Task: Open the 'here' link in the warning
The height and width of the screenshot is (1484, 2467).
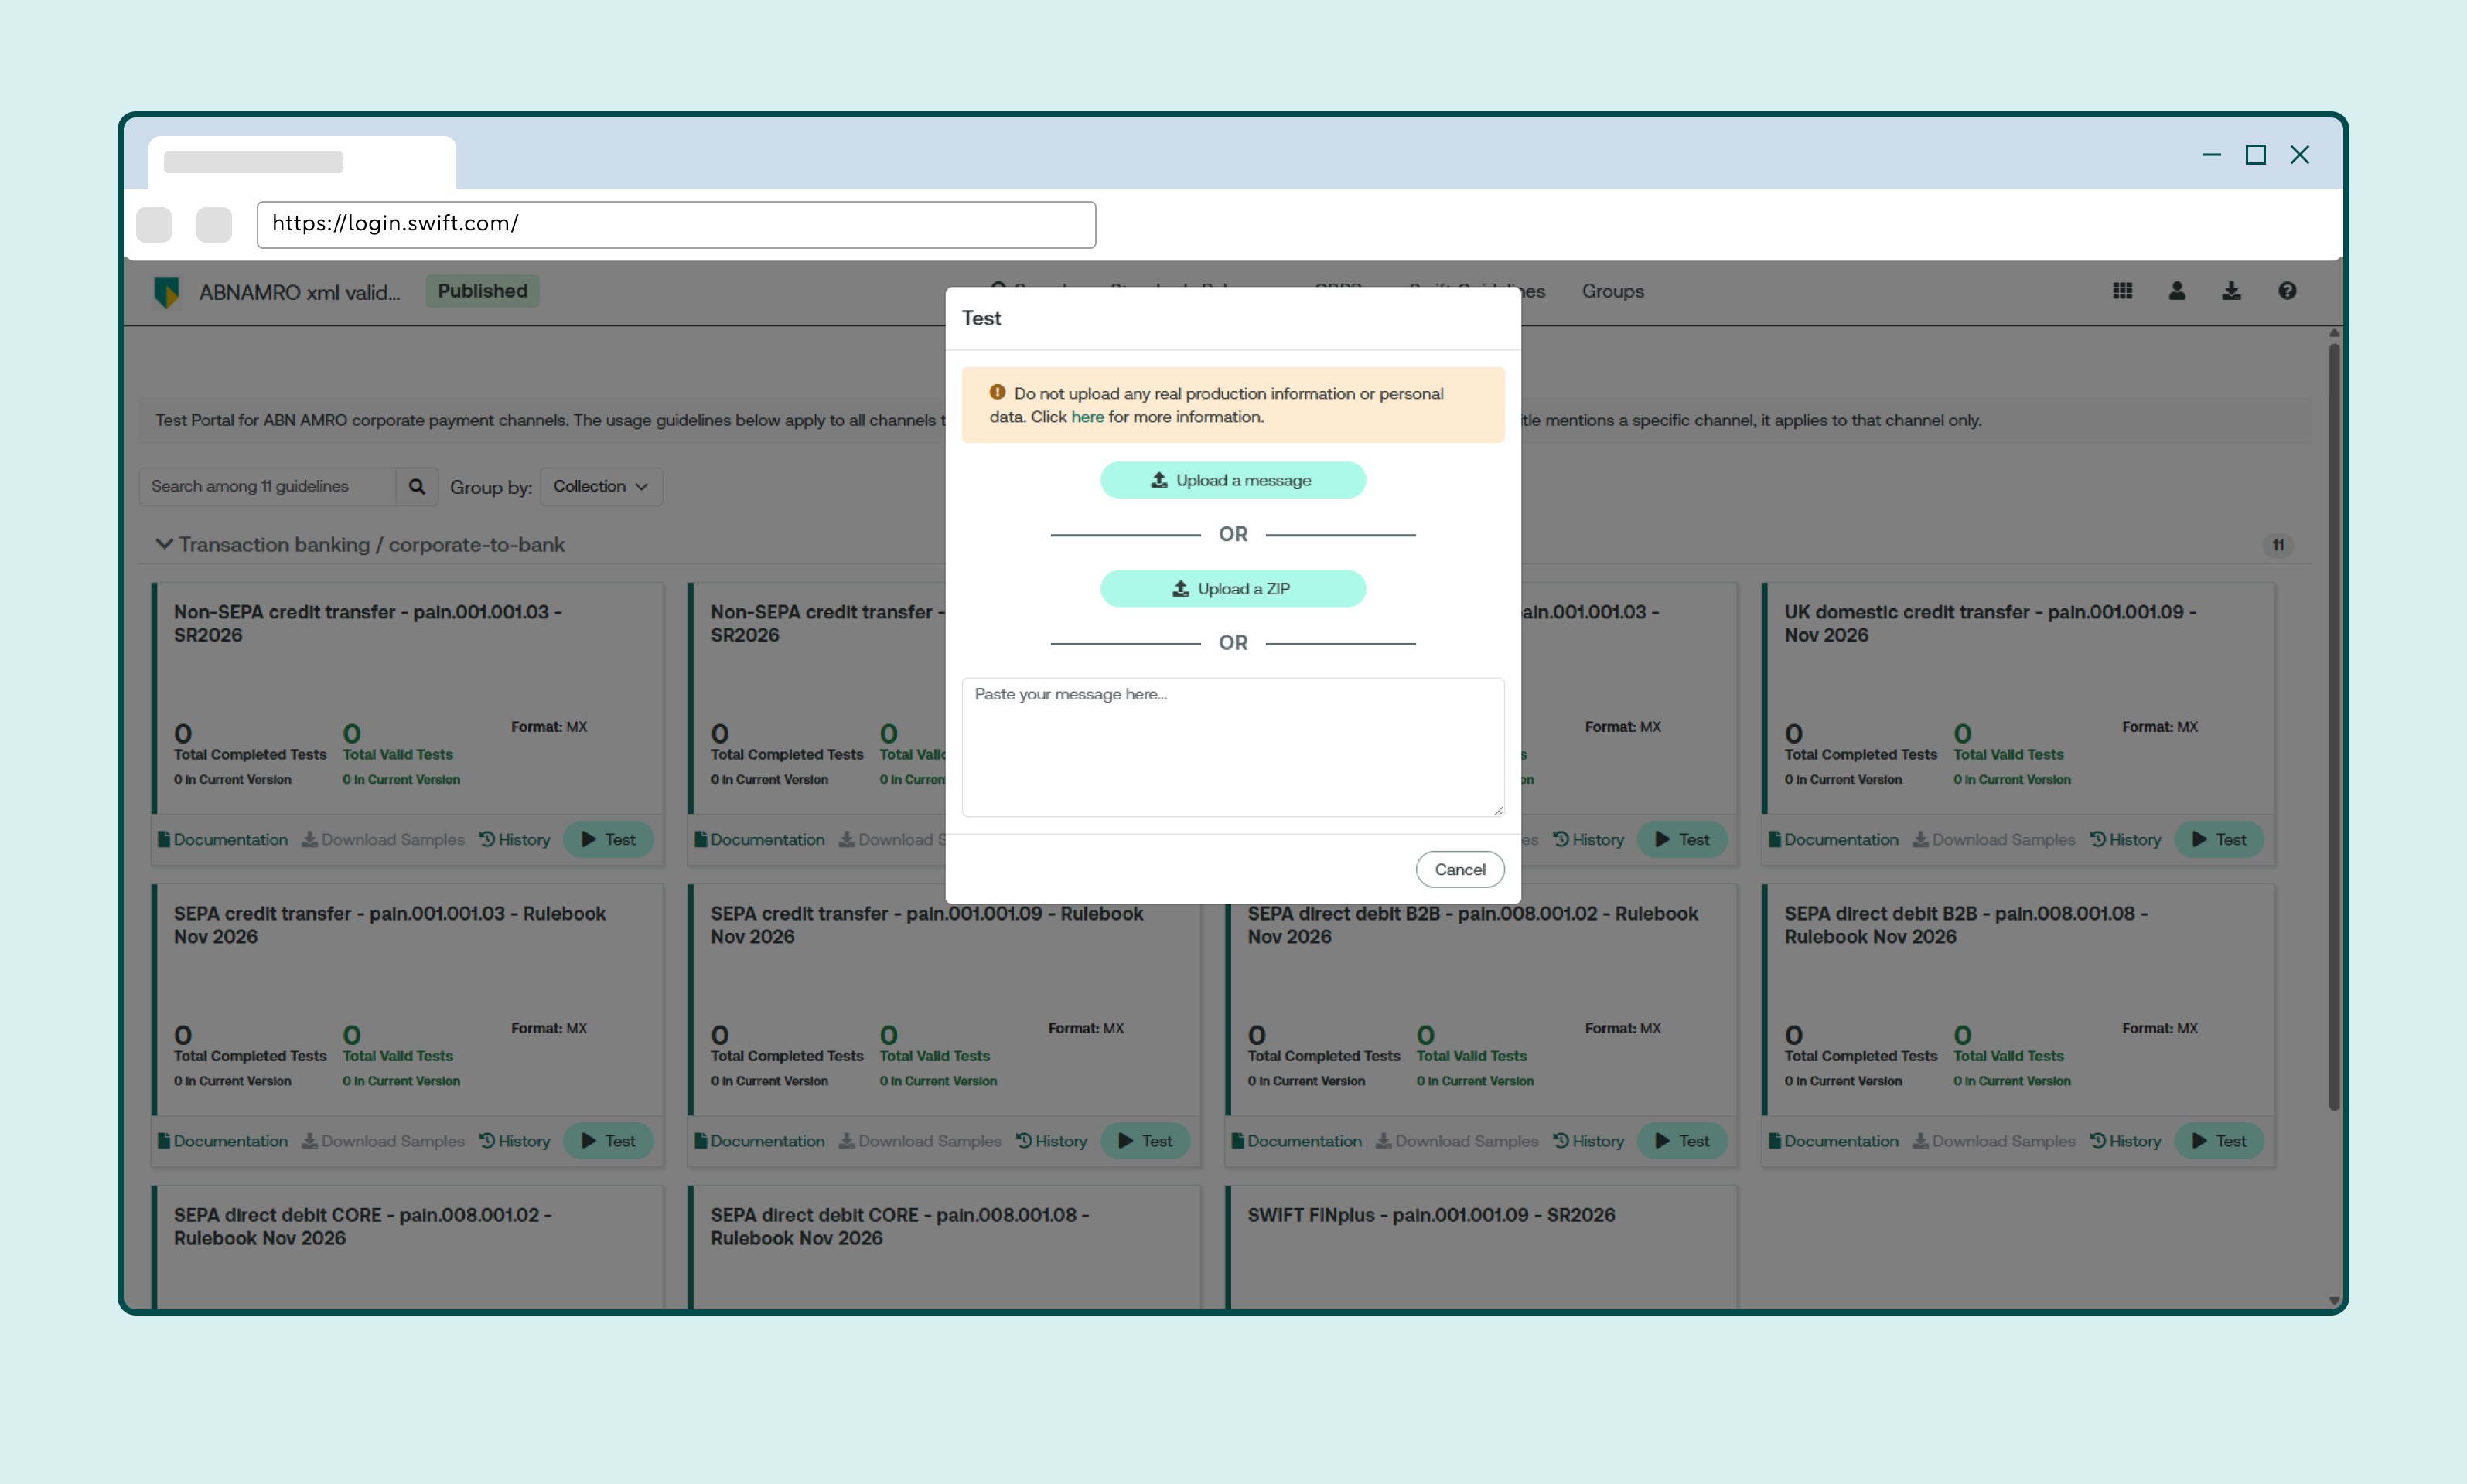Action: 1087,417
